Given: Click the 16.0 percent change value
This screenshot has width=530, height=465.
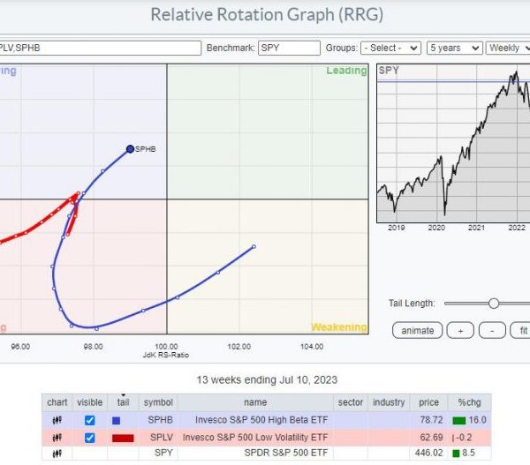Looking at the screenshot, I should (x=477, y=420).
